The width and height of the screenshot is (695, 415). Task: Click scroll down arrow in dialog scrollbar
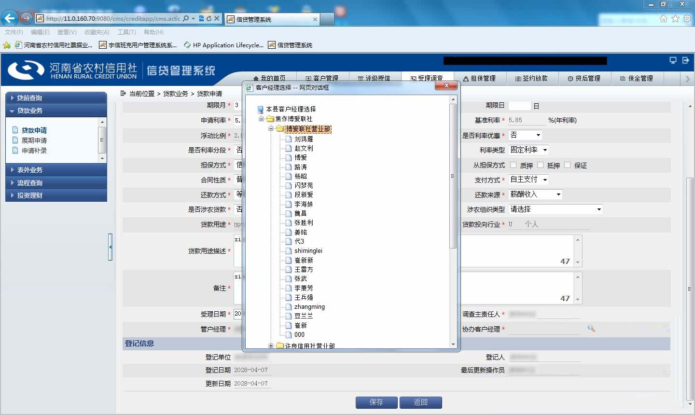coord(453,344)
